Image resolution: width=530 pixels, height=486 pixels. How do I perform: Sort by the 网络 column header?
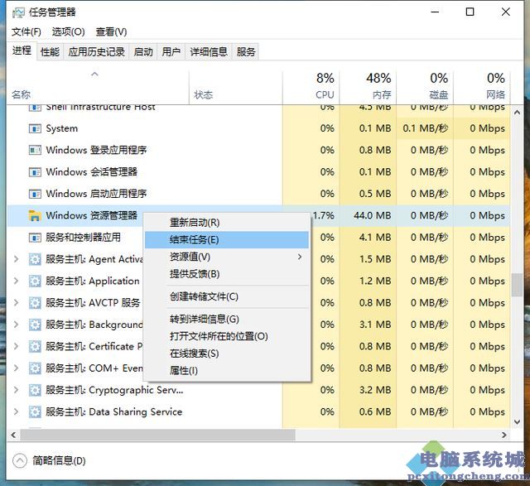pos(482,87)
